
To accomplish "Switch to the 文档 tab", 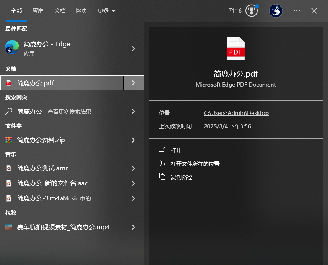I will (60, 11).
